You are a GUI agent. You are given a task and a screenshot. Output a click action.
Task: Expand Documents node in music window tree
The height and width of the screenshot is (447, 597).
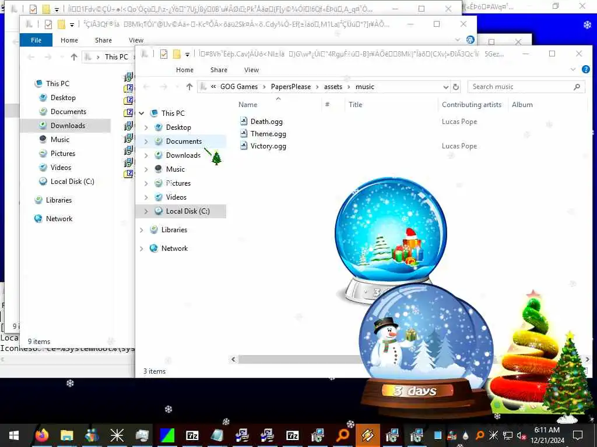coord(146,141)
